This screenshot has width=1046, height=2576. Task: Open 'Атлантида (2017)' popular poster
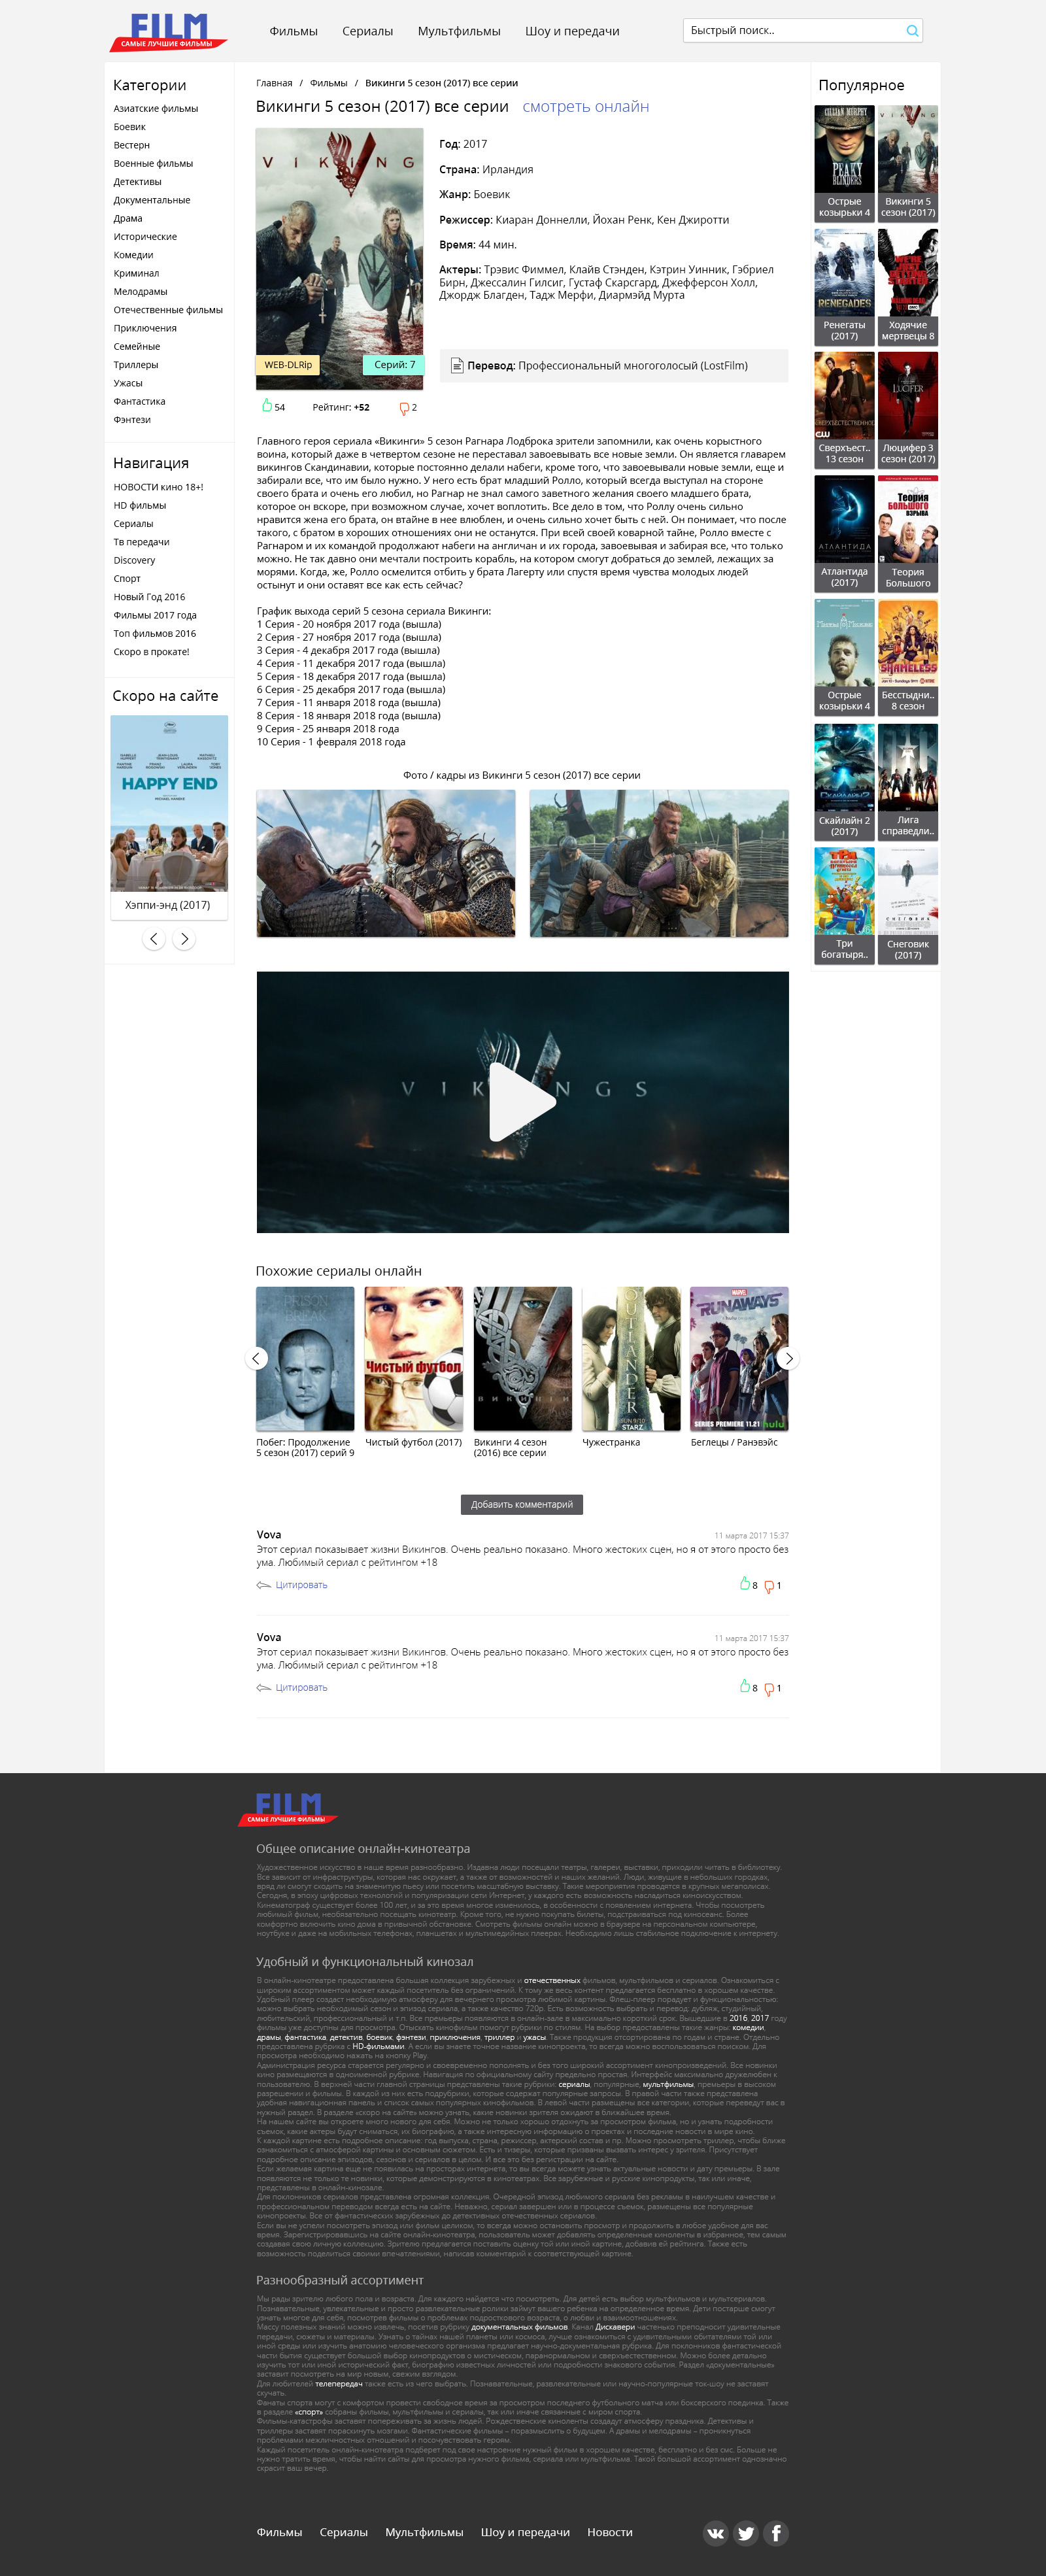point(844,534)
